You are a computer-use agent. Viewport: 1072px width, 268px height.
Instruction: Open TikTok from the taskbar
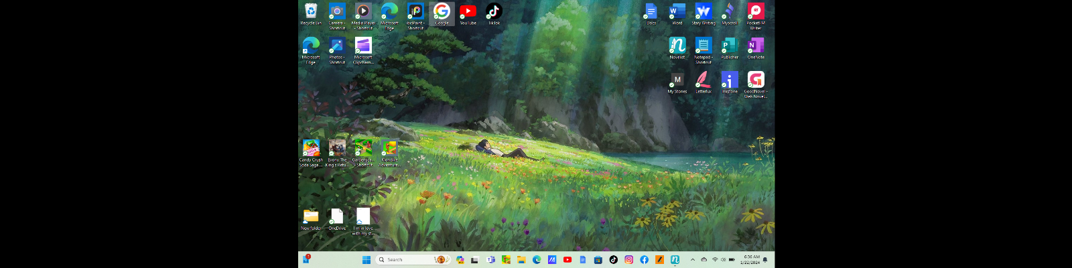[x=614, y=260]
